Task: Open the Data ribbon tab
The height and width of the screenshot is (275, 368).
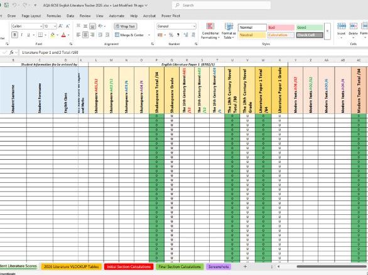Action: pyautogui.click(x=70, y=16)
